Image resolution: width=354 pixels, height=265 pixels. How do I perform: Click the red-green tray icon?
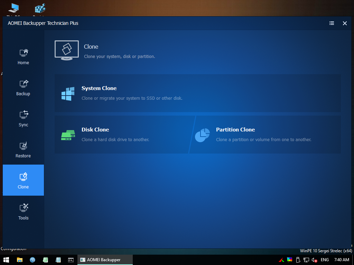pos(281,260)
